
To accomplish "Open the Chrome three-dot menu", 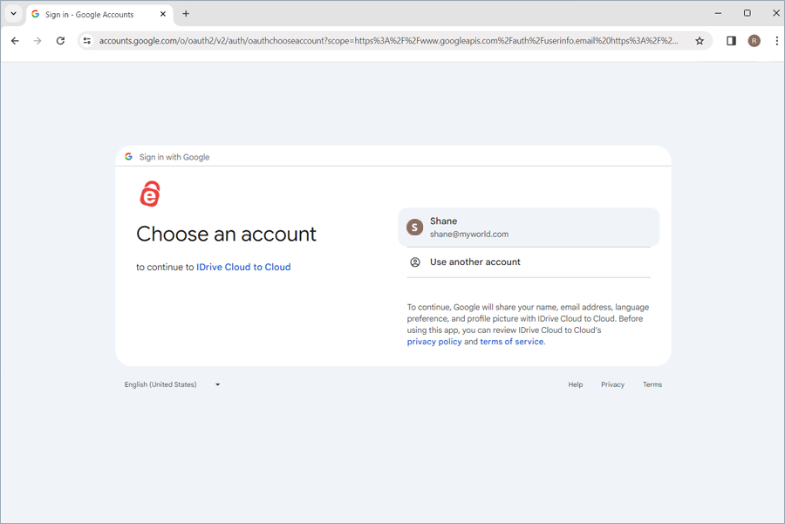I will click(776, 41).
